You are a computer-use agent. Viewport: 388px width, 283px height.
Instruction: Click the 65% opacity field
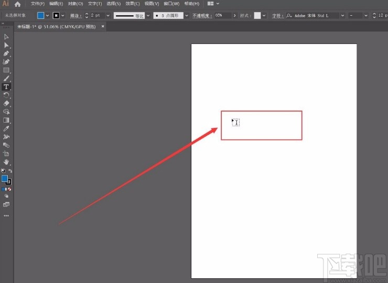(223, 16)
